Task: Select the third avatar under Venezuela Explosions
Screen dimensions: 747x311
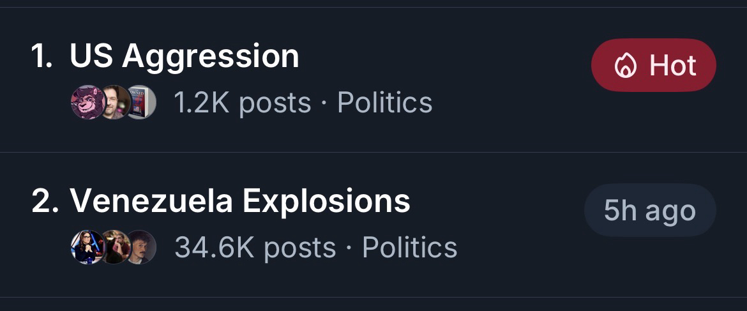Action: pos(140,247)
